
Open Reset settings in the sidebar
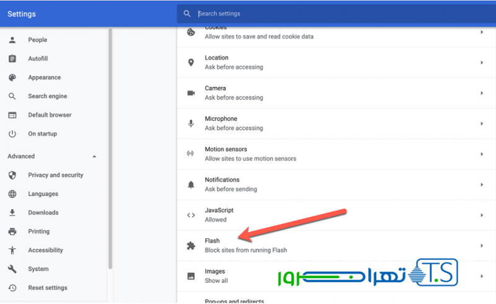pos(48,288)
